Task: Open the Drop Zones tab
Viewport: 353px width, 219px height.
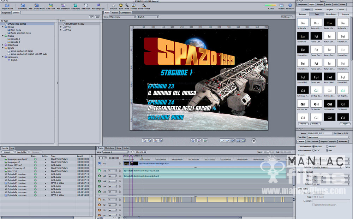Action: (331, 14)
